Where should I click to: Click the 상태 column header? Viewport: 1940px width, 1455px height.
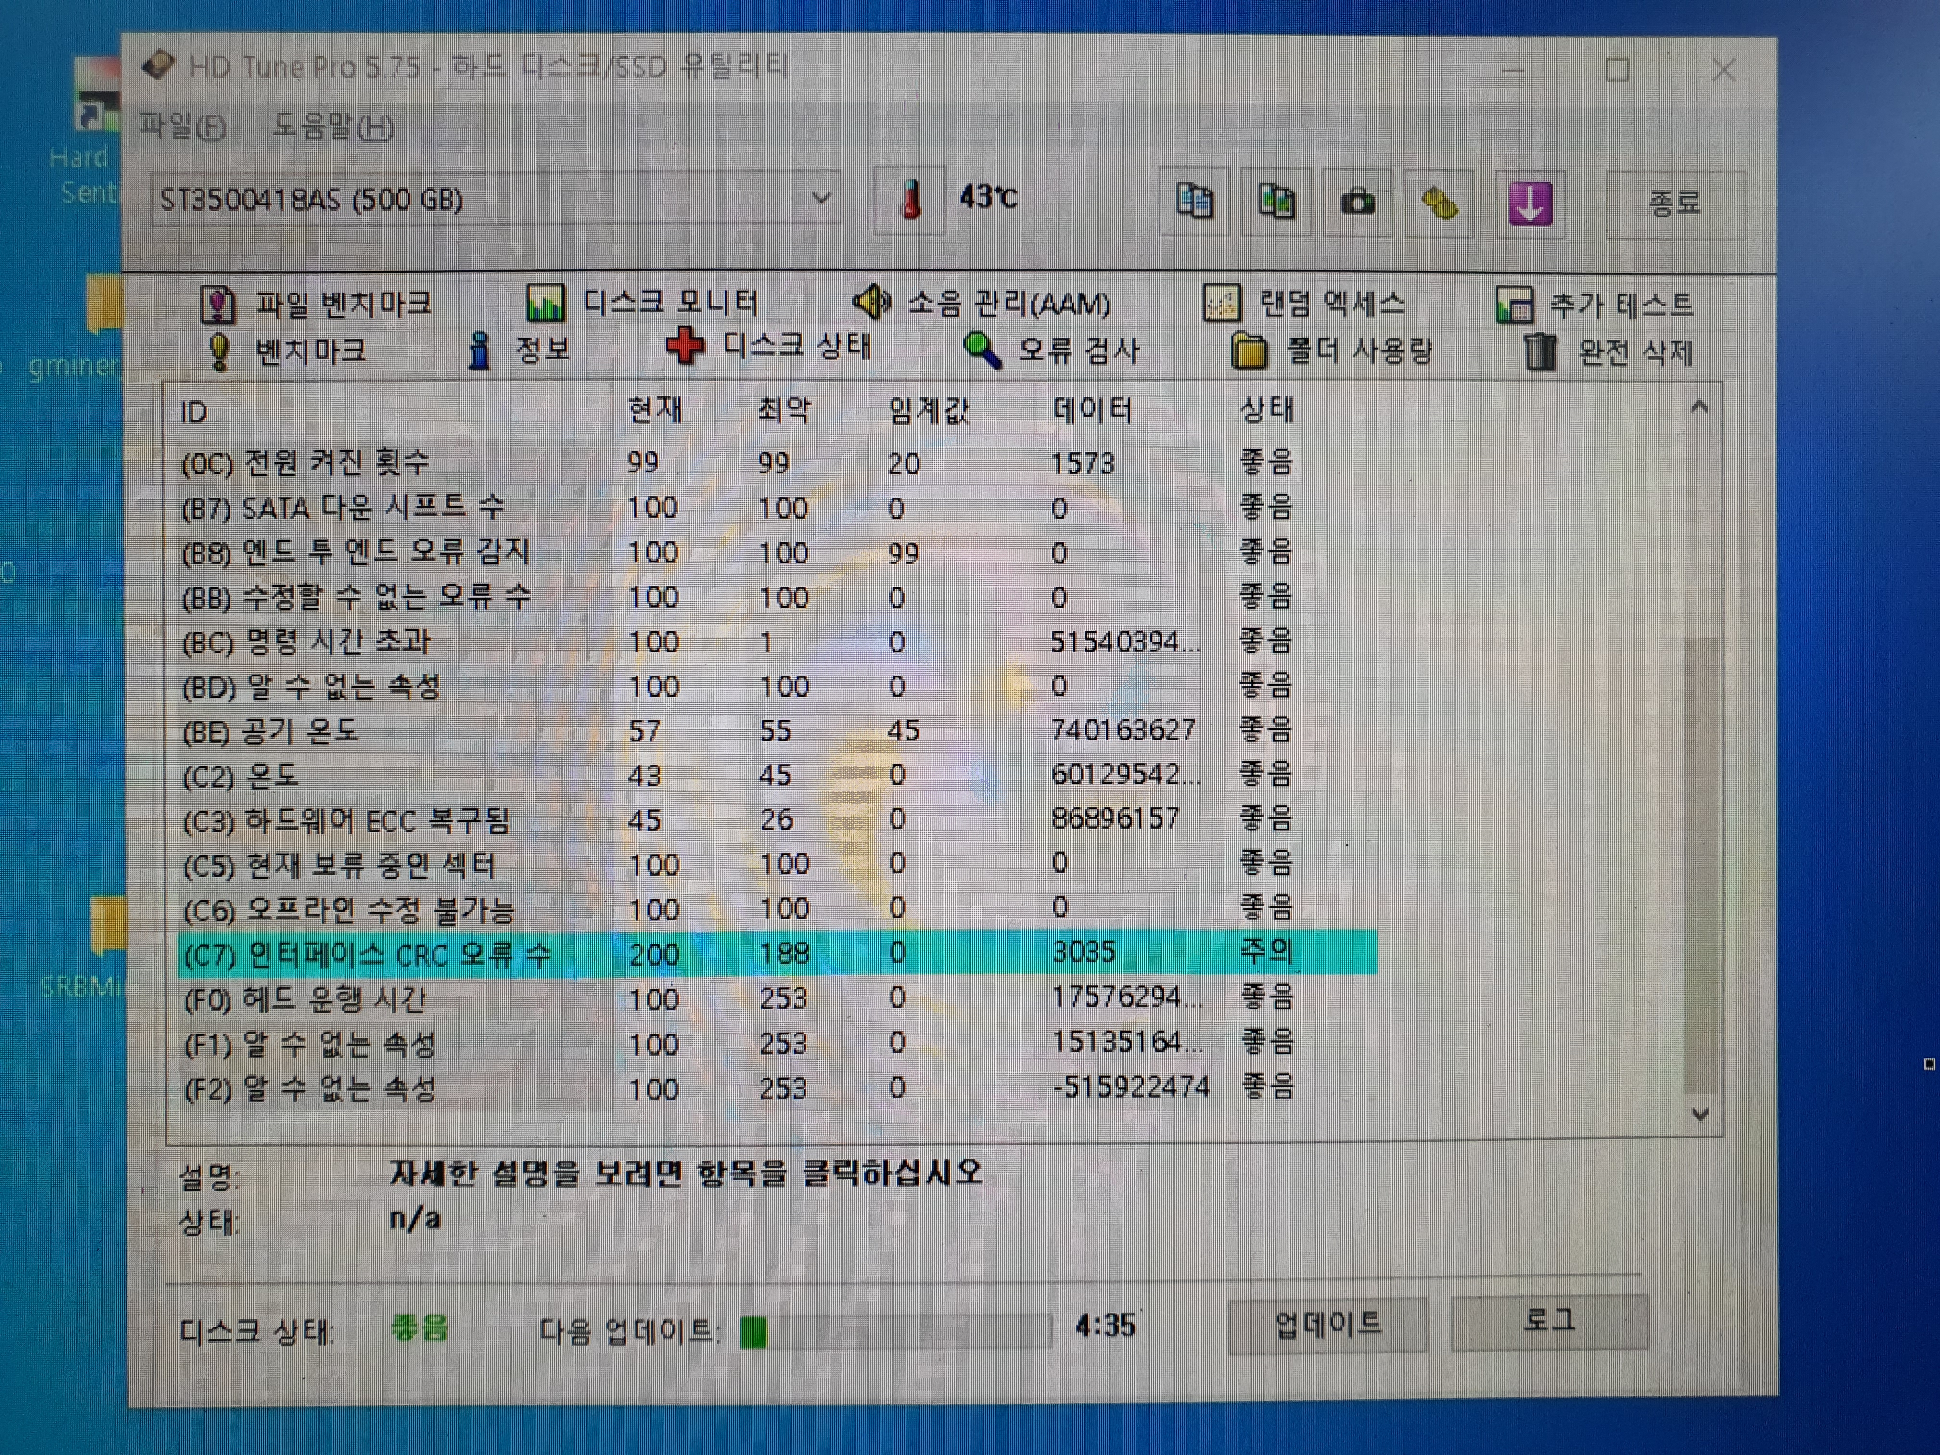1266,409
